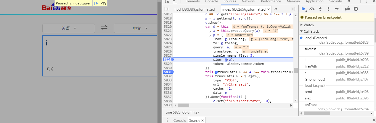Open the Network panel
376x123 pixels.
click(249, 1)
